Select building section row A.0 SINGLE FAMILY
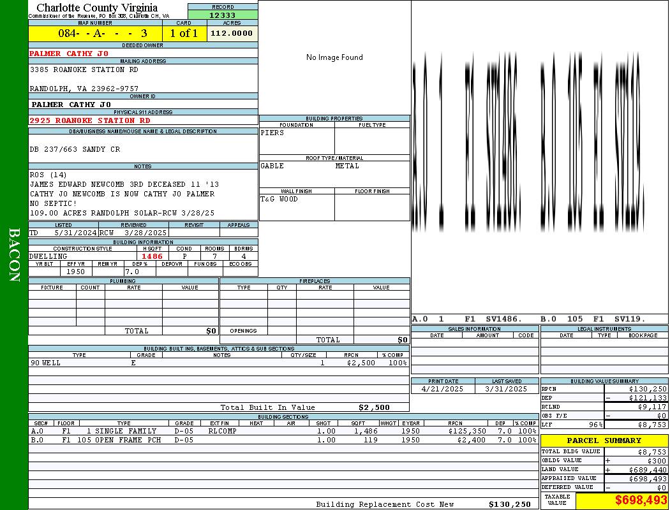Image resolution: width=670 pixels, height=510 pixels. pyautogui.click(x=283, y=431)
